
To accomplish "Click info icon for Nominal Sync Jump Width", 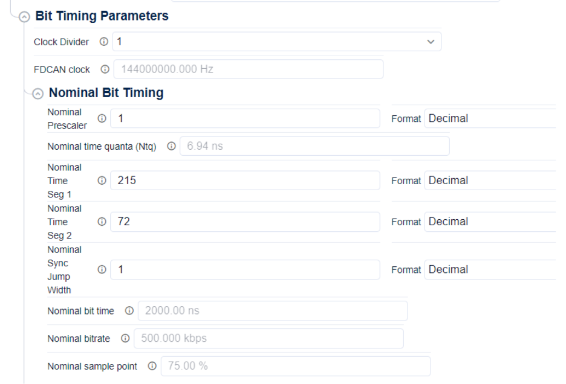I will (x=101, y=270).
